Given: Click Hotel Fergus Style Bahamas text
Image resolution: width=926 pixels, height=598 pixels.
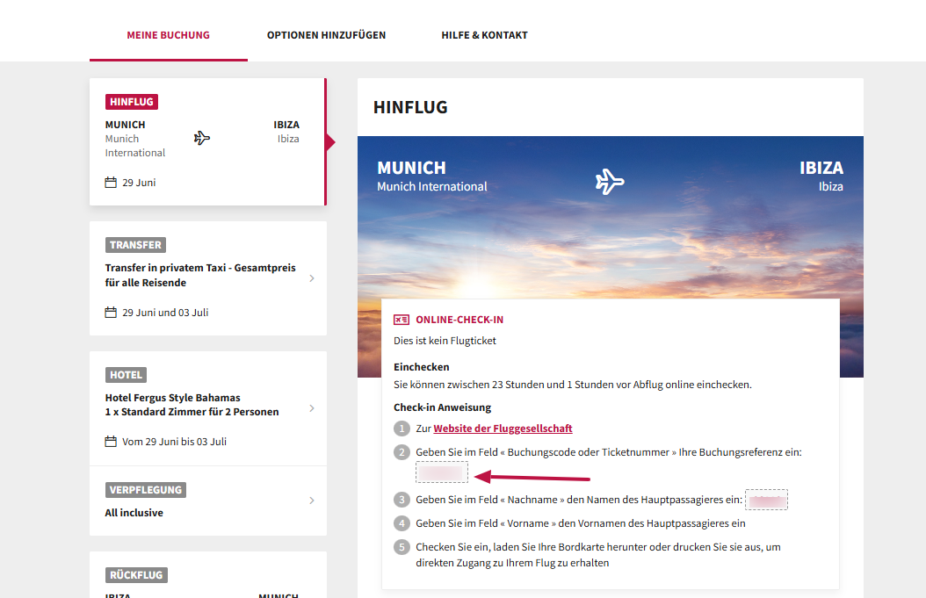Looking at the screenshot, I should [172, 398].
